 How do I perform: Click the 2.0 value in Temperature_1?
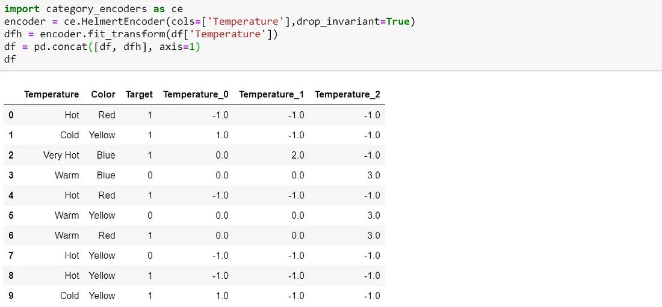298,155
